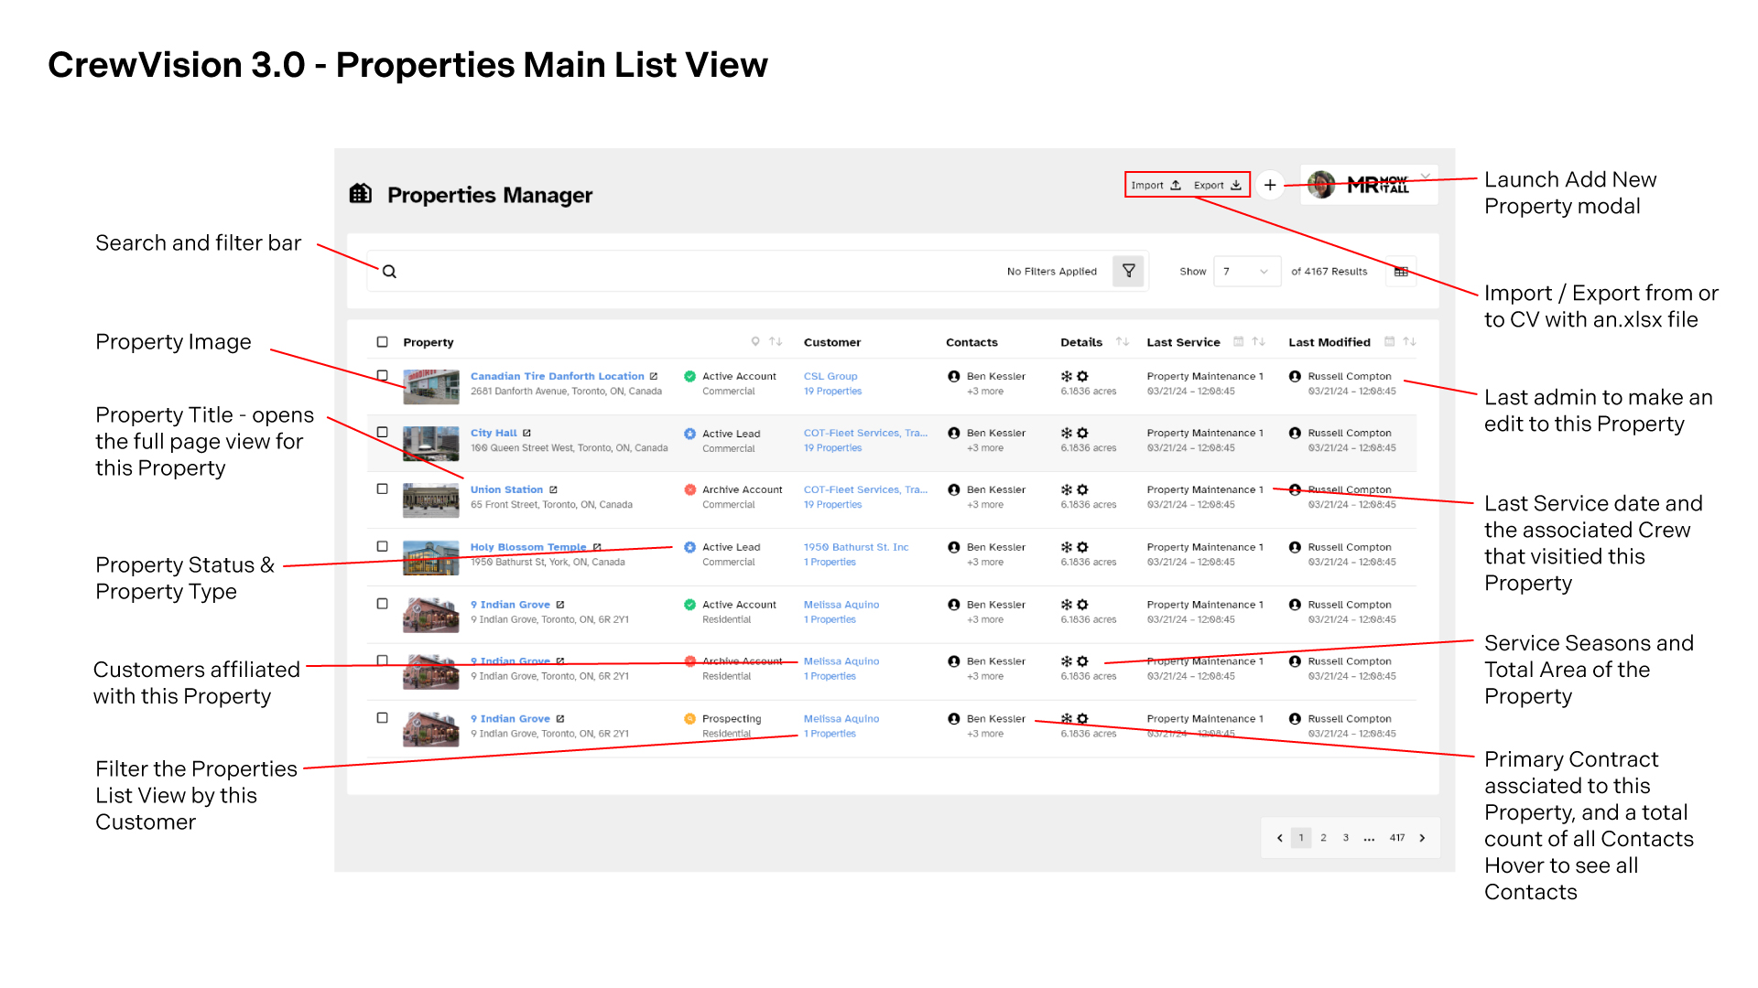Screen dimensions: 1758x988
Task: Click City Hall property thumbnail image
Action: click(x=431, y=444)
